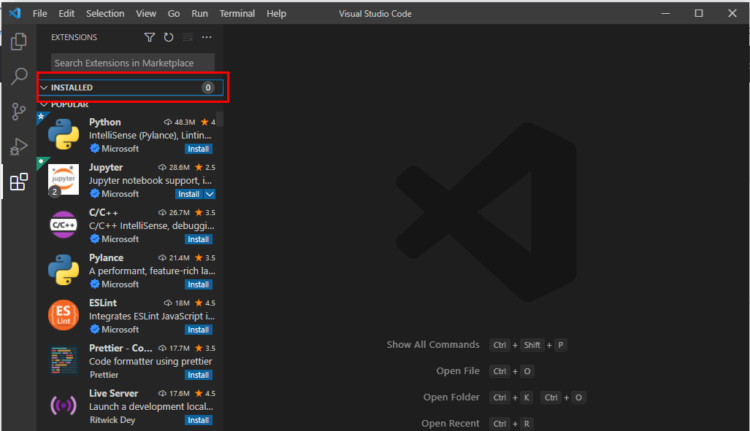Install the Jupyter extension
The height and width of the screenshot is (431, 750).
click(x=189, y=194)
